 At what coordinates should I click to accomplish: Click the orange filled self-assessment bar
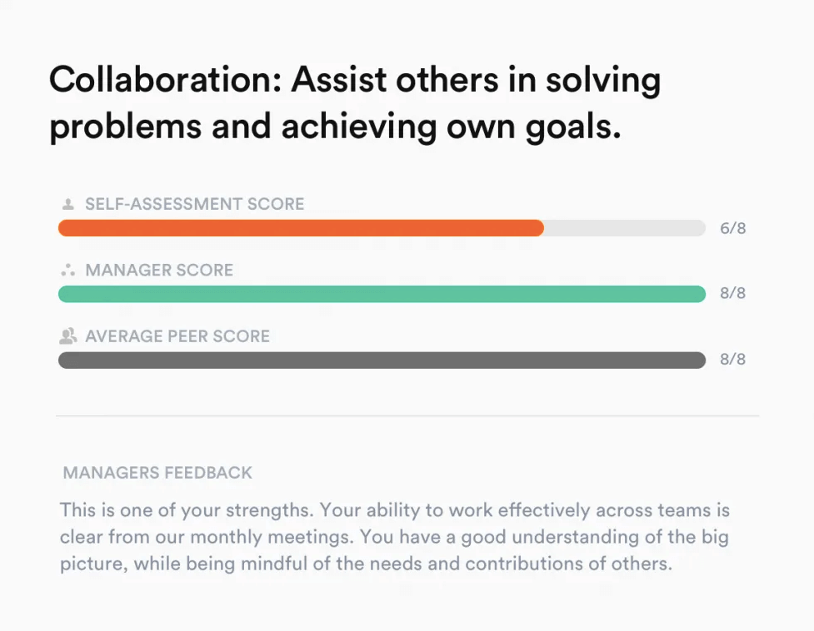click(x=300, y=228)
